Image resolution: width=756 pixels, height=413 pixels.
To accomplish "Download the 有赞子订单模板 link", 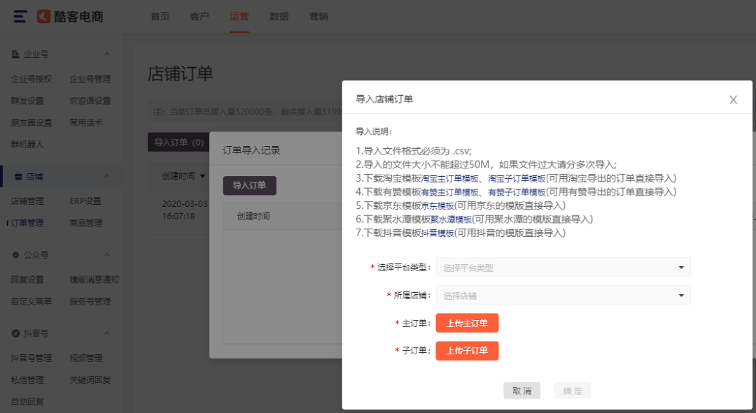I will click(517, 192).
